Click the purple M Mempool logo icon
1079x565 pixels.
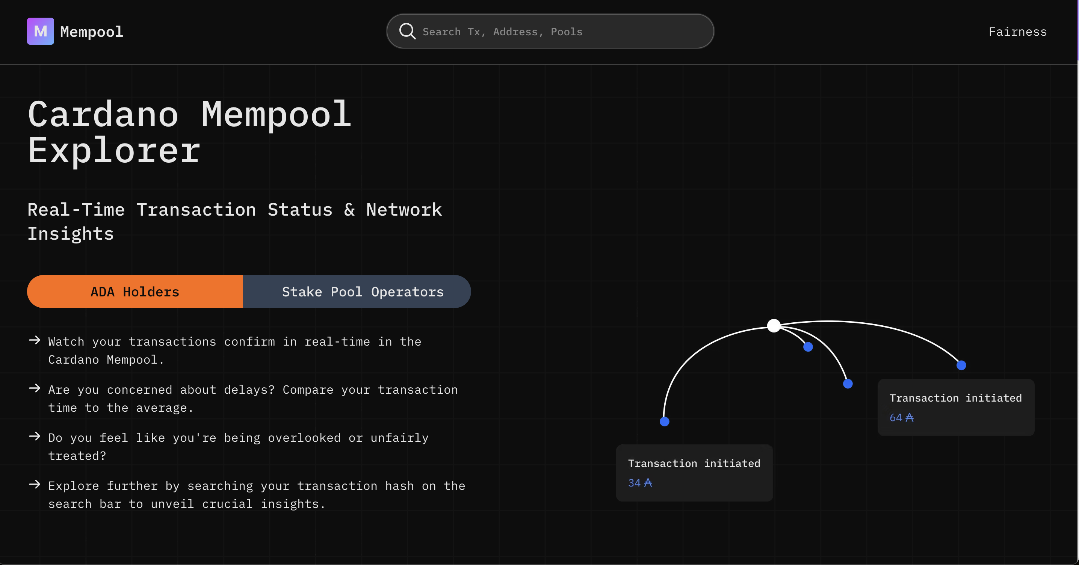point(40,31)
